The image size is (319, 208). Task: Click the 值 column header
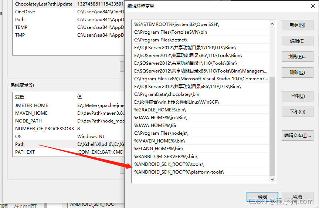[100, 97]
